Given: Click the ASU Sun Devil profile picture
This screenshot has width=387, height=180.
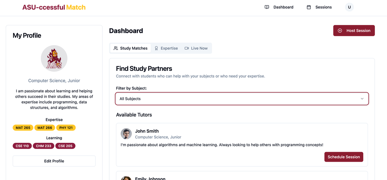Looking at the screenshot, I should (54, 58).
